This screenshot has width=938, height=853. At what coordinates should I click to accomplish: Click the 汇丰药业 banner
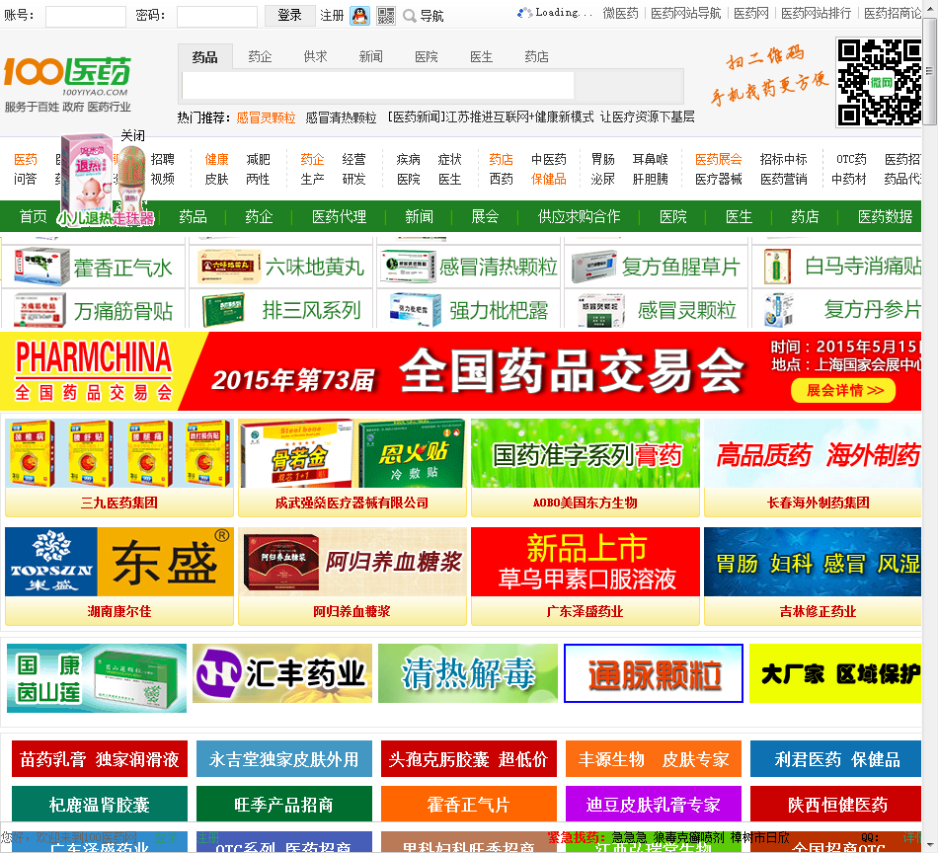point(282,673)
